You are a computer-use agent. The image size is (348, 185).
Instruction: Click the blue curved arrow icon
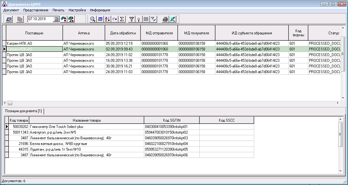pos(115,19)
